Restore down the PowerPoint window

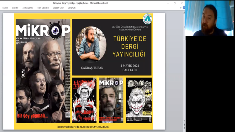[175, 3]
